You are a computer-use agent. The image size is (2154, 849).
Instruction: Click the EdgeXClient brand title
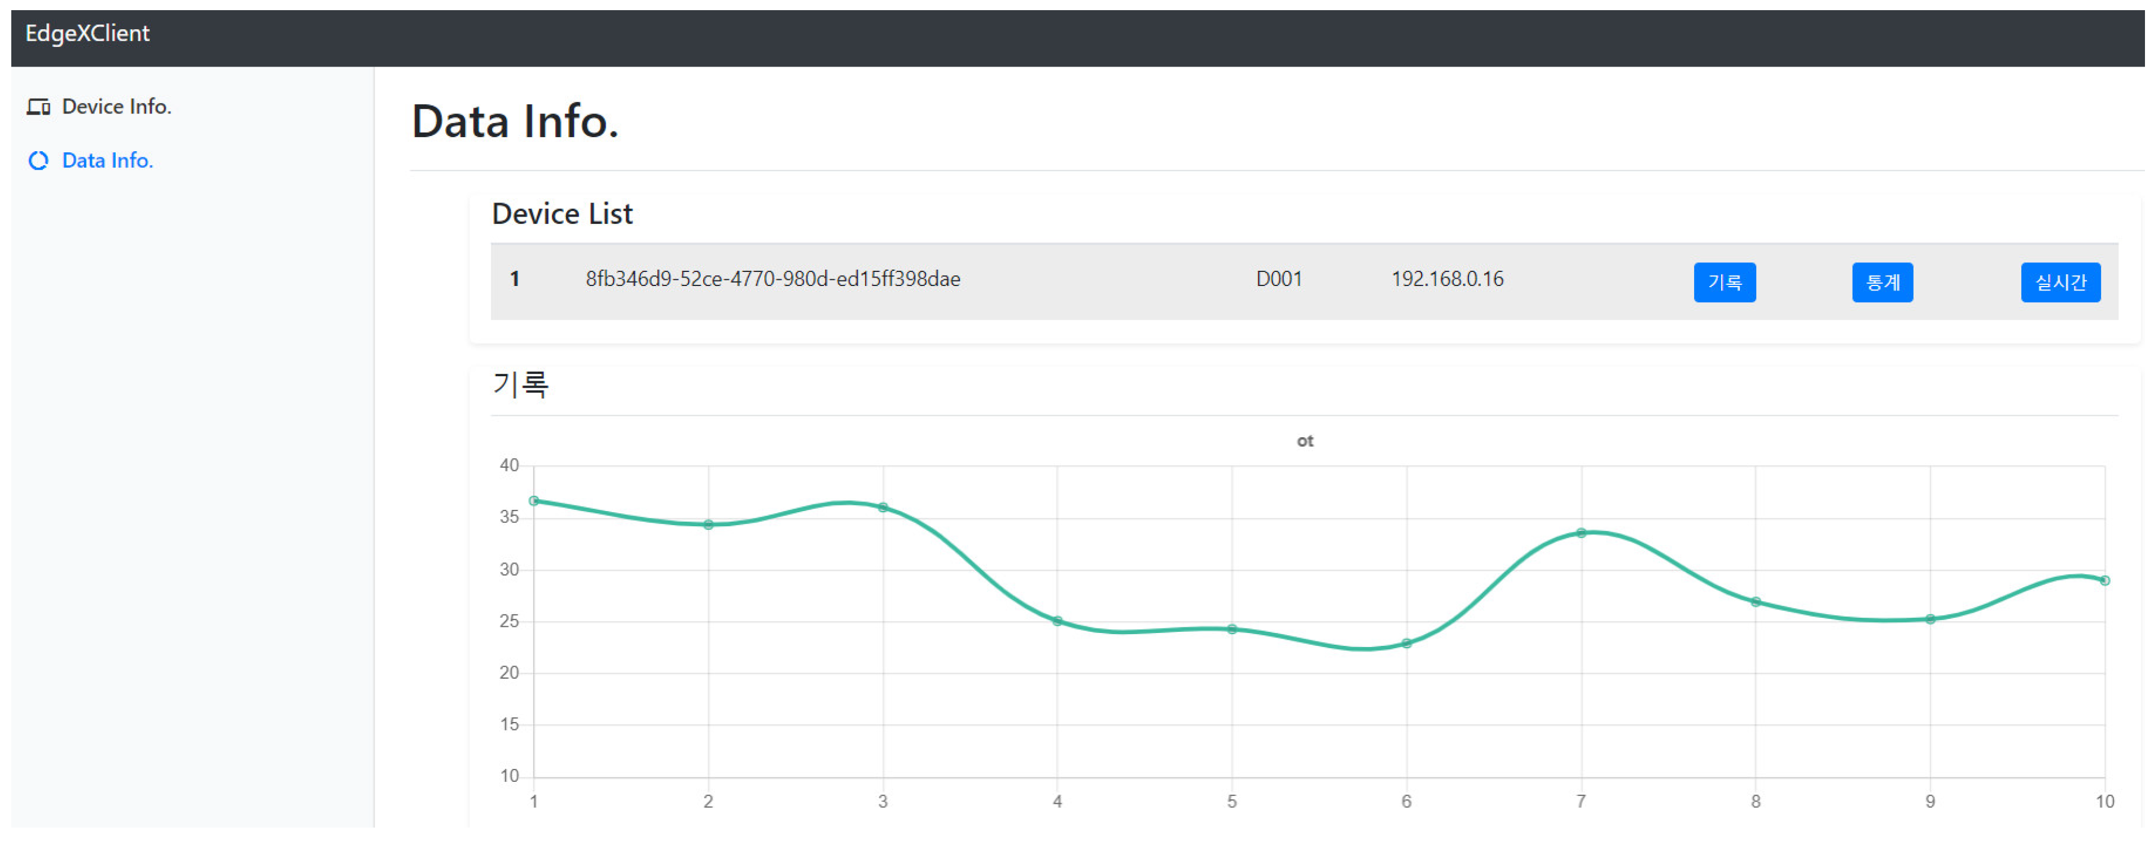point(87,33)
